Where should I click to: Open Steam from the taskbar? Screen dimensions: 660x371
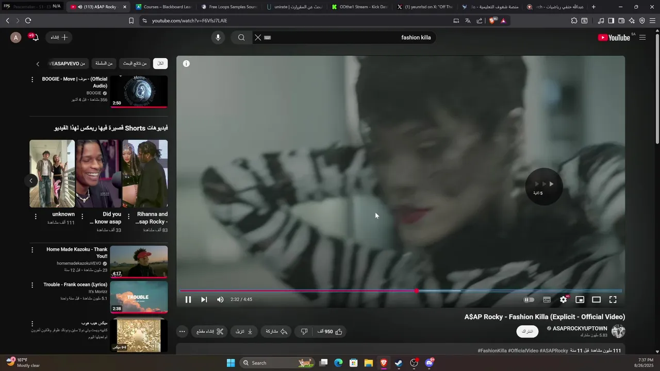point(399,363)
